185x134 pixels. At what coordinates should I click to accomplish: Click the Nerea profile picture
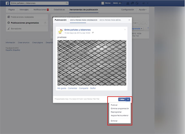click(x=103, y=3)
